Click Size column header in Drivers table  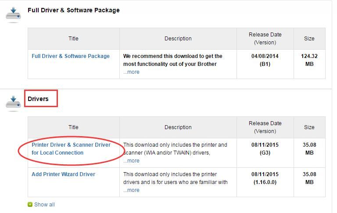[309, 127]
